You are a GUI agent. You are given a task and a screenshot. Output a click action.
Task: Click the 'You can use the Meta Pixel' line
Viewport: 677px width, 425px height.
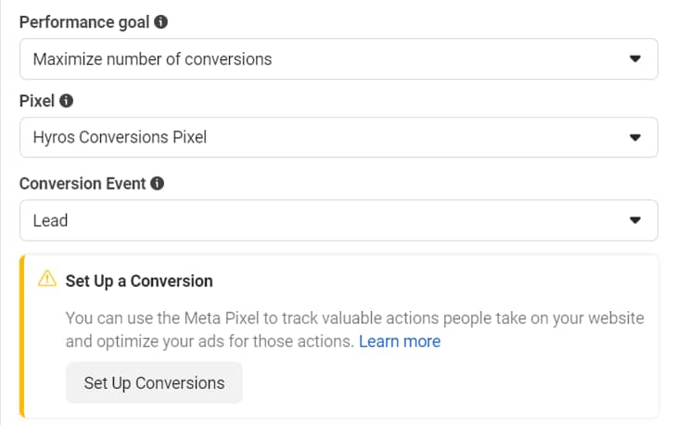tap(355, 319)
